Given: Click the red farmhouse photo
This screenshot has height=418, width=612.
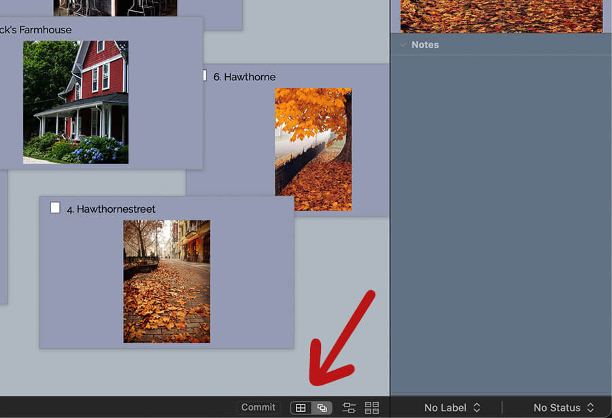Looking at the screenshot, I should click(x=75, y=102).
